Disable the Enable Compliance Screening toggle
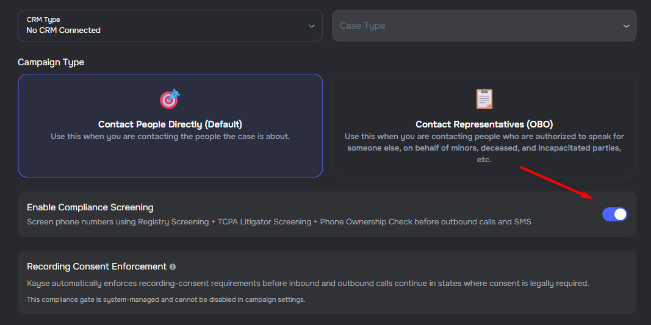Viewport: 651px width, 325px height. click(x=614, y=214)
